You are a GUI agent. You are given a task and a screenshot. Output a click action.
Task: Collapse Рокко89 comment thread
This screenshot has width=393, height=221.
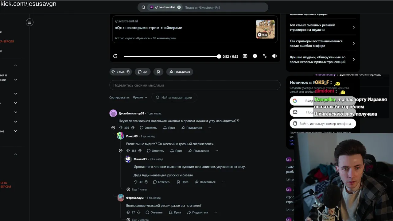tap(120, 151)
